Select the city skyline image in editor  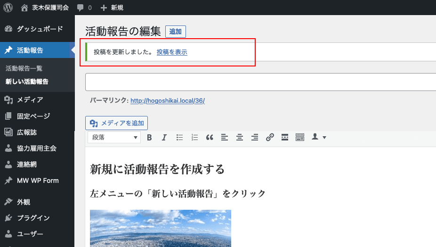pos(161,228)
